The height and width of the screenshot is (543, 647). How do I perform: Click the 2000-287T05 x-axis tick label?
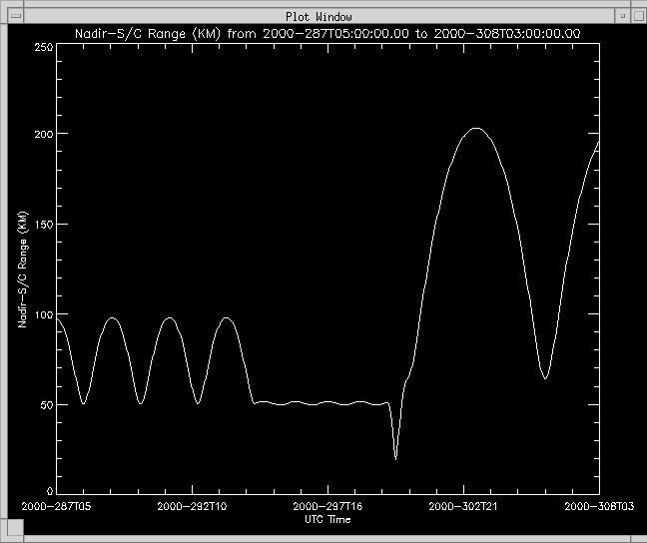pyautogui.click(x=58, y=508)
